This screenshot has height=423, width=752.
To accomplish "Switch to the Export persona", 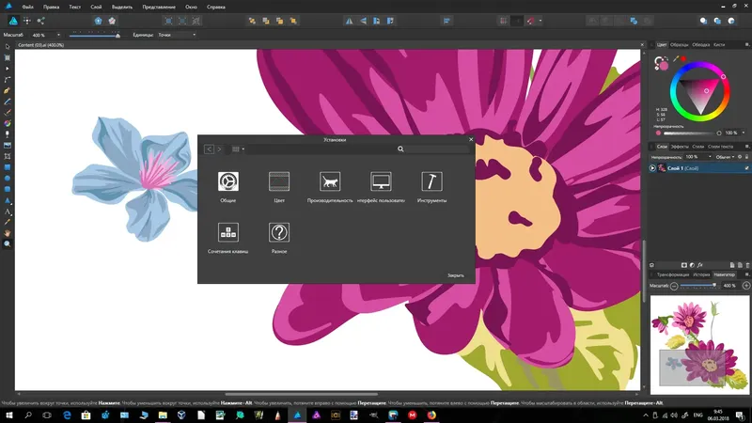I will (40, 21).
